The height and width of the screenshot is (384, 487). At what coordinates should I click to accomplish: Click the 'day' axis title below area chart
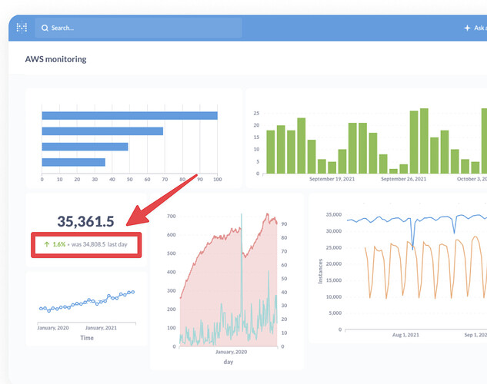tap(228, 361)
